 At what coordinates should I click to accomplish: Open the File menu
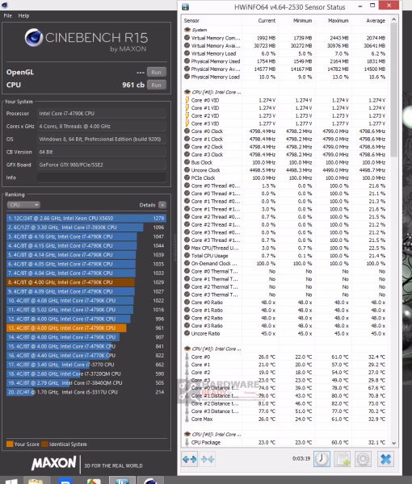click(x=8, y=16)
